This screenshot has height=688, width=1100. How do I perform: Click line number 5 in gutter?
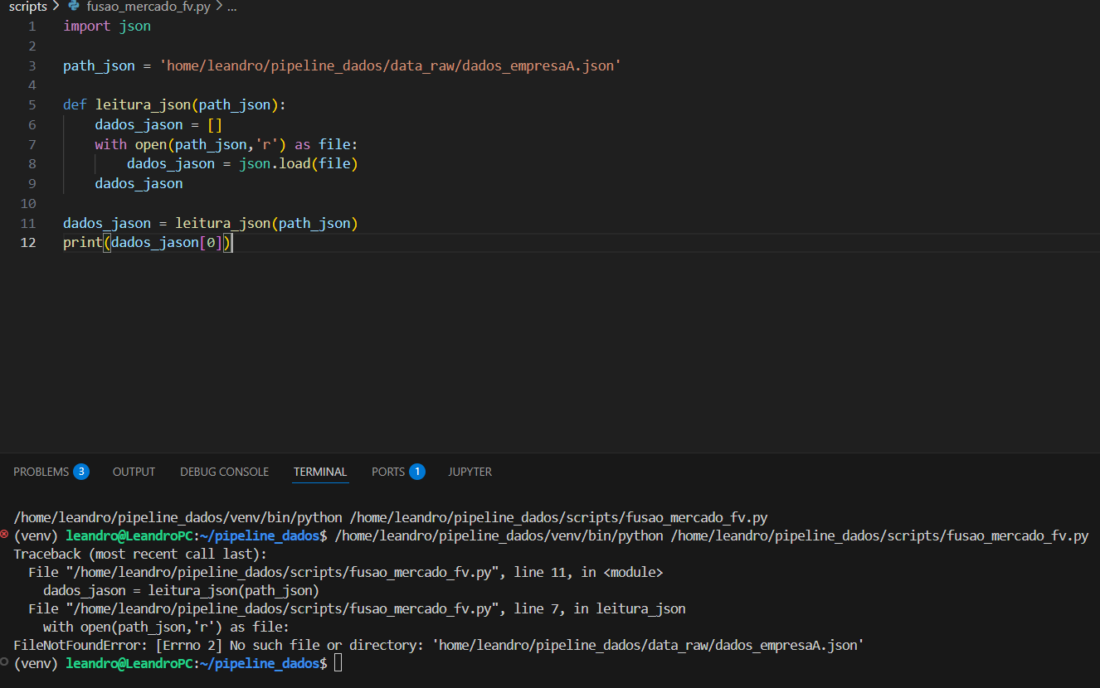point(32,104)
